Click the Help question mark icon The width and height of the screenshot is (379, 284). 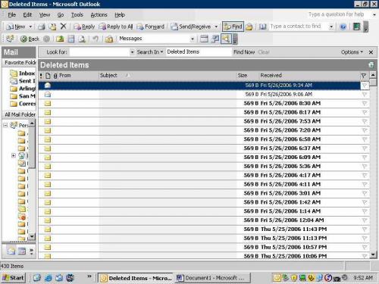point(343,27)
